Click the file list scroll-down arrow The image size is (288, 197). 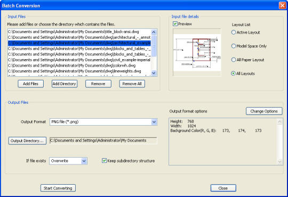coord(154,73)
